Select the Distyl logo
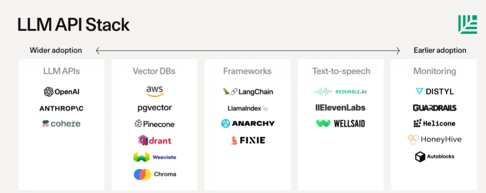This screenshot has height=193, width=486. (435, 91)
